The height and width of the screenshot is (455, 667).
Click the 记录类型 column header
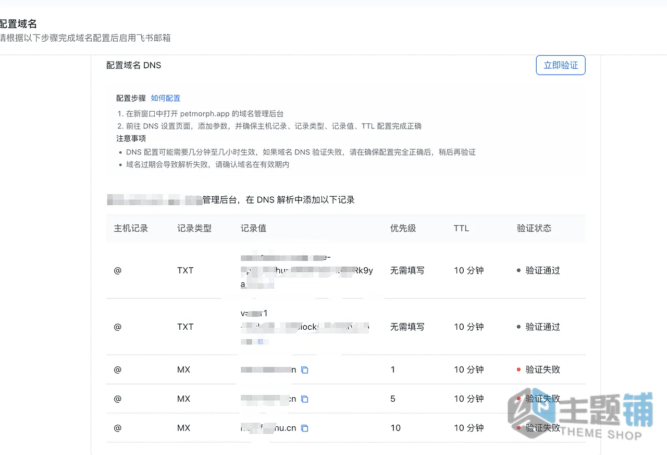[194, 228]
